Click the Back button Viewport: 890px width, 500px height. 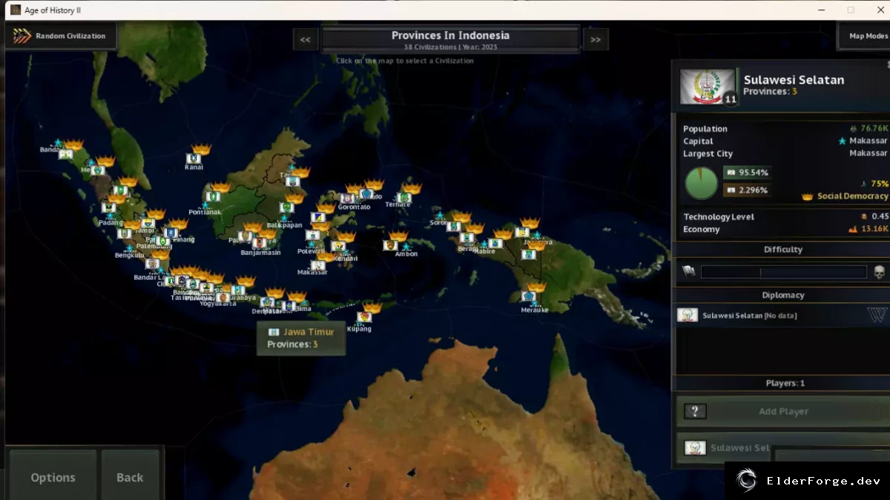130,477
